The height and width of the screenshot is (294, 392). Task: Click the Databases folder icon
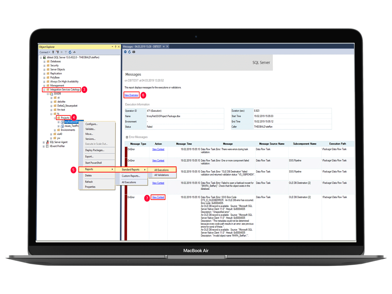click(48, 61)
